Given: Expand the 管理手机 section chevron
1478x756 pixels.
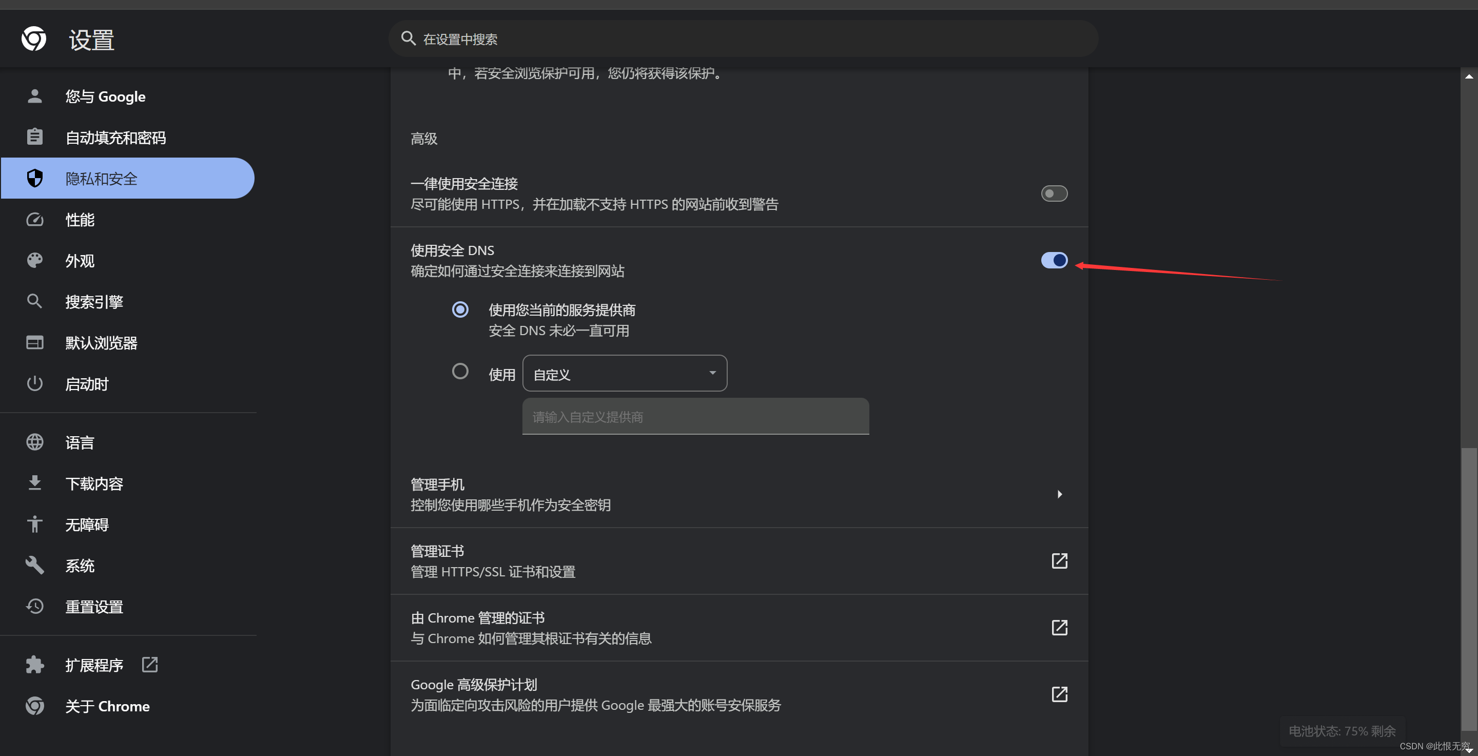Looking at the screenshot, I should pyautogui.click(x=1060, y=494).
